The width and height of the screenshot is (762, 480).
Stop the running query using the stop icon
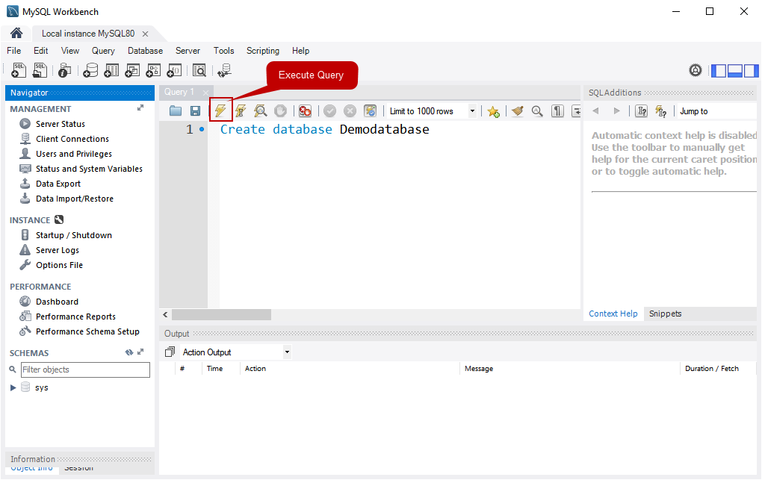[x=280, y=110]
